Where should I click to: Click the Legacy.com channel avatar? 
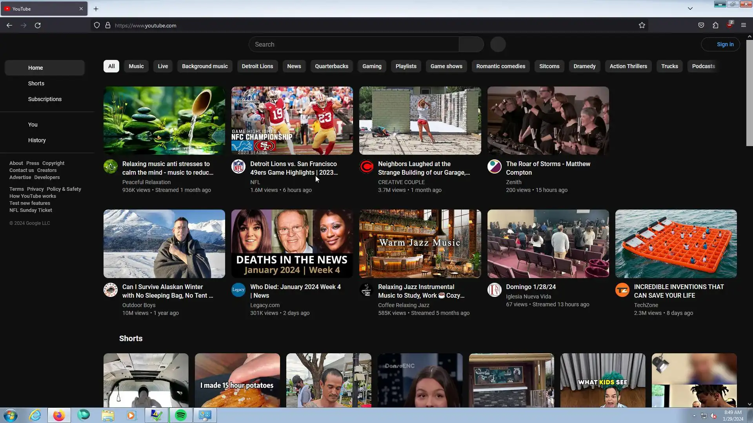point(238,290)
